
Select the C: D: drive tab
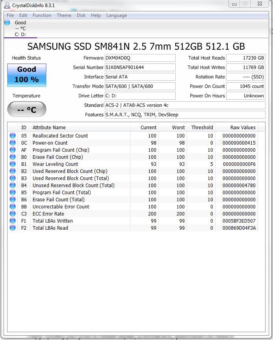pyautogui.click(x=20, y=34)
